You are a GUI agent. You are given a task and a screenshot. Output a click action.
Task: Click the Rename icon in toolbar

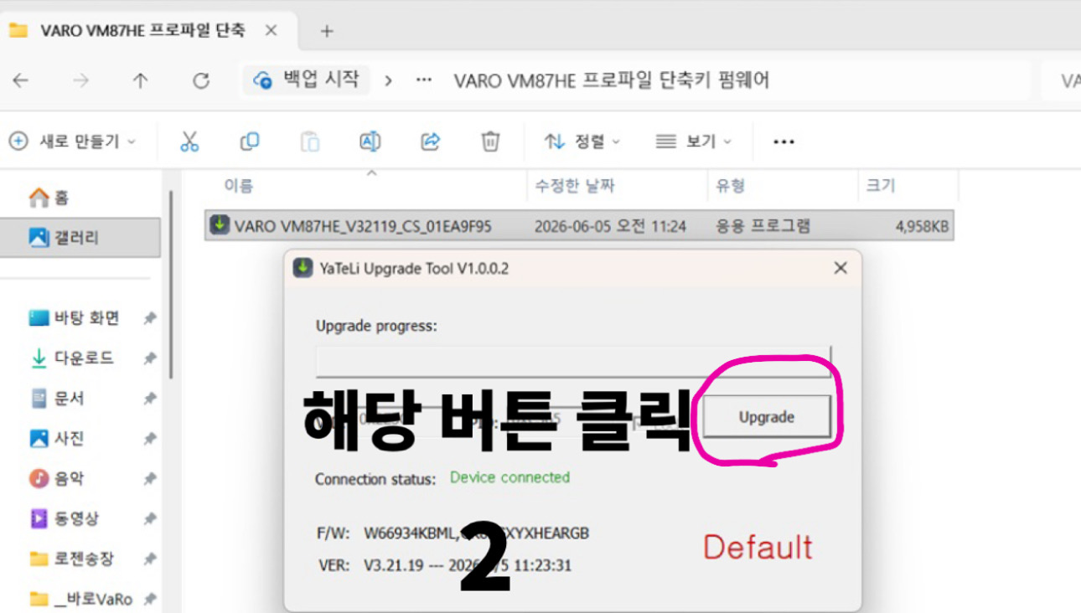point(370,142)
